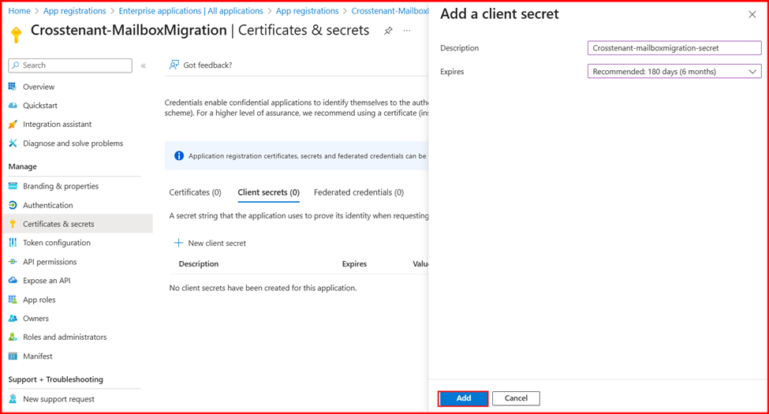Click the Overview icon in sidebar
Viewport: 769px width, 414px height.
pyautogui.click(x=13, y=87)
